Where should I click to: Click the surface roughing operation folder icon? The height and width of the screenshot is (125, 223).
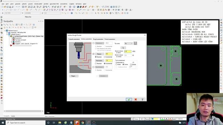11,36
